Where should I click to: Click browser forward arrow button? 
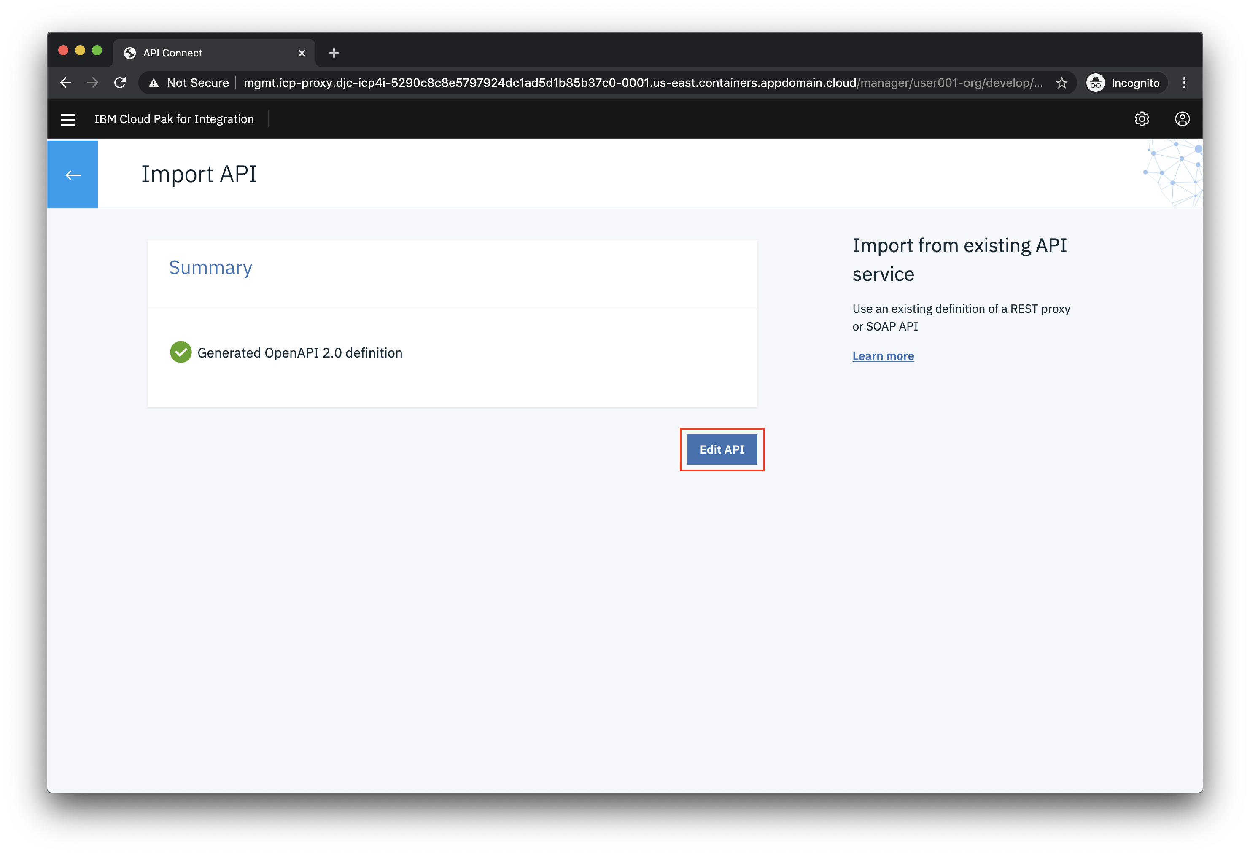point(93,83)
